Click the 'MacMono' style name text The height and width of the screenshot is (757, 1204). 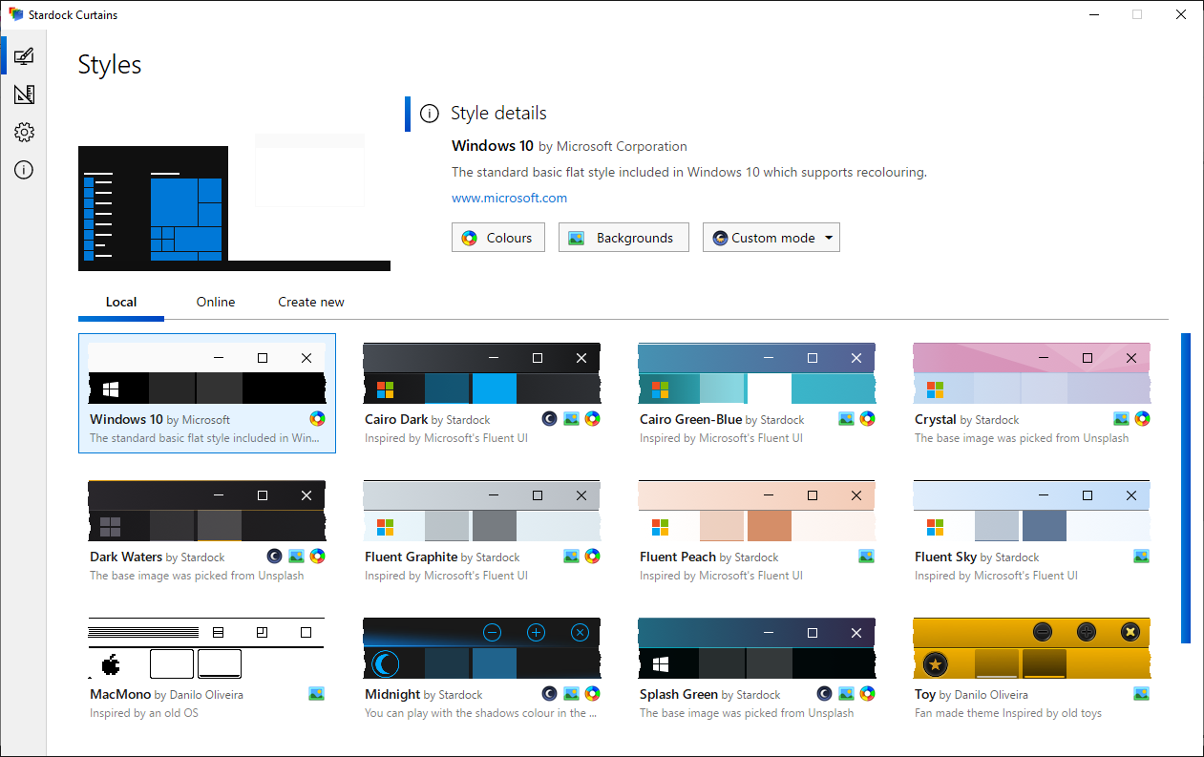120,694
